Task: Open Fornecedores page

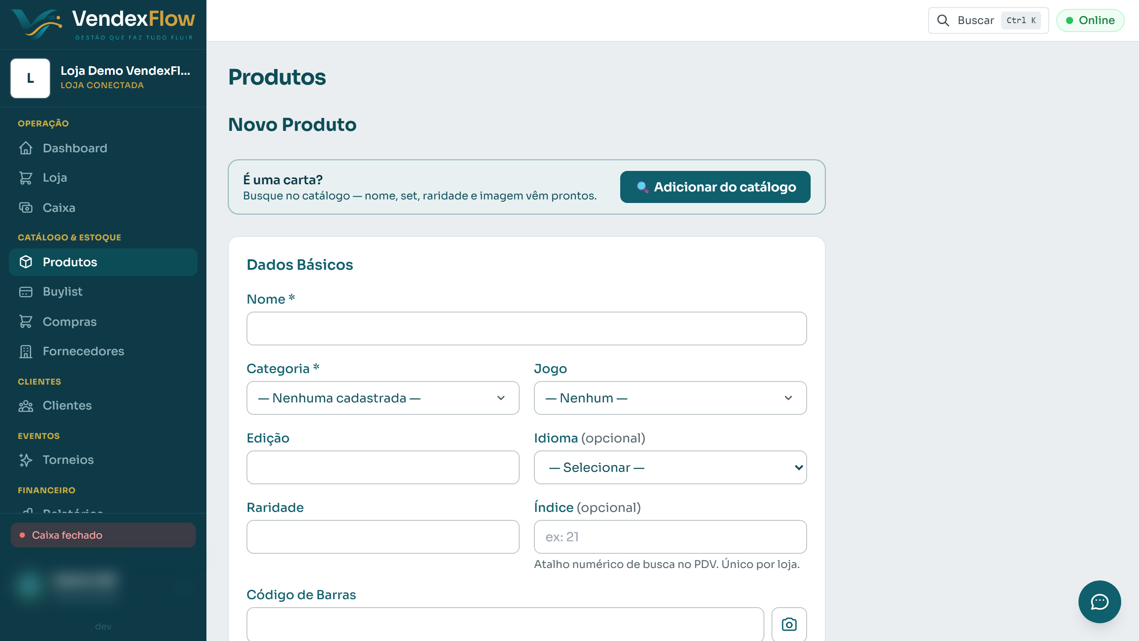Action: point(103,351)
